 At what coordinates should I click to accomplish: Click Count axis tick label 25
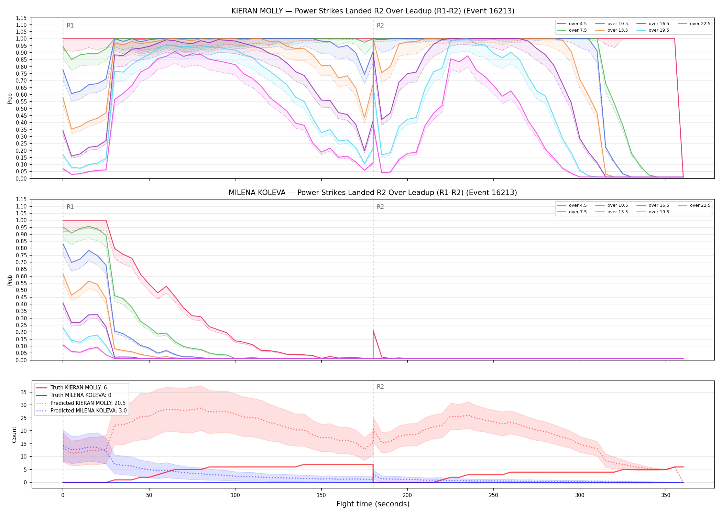[24, 418]
